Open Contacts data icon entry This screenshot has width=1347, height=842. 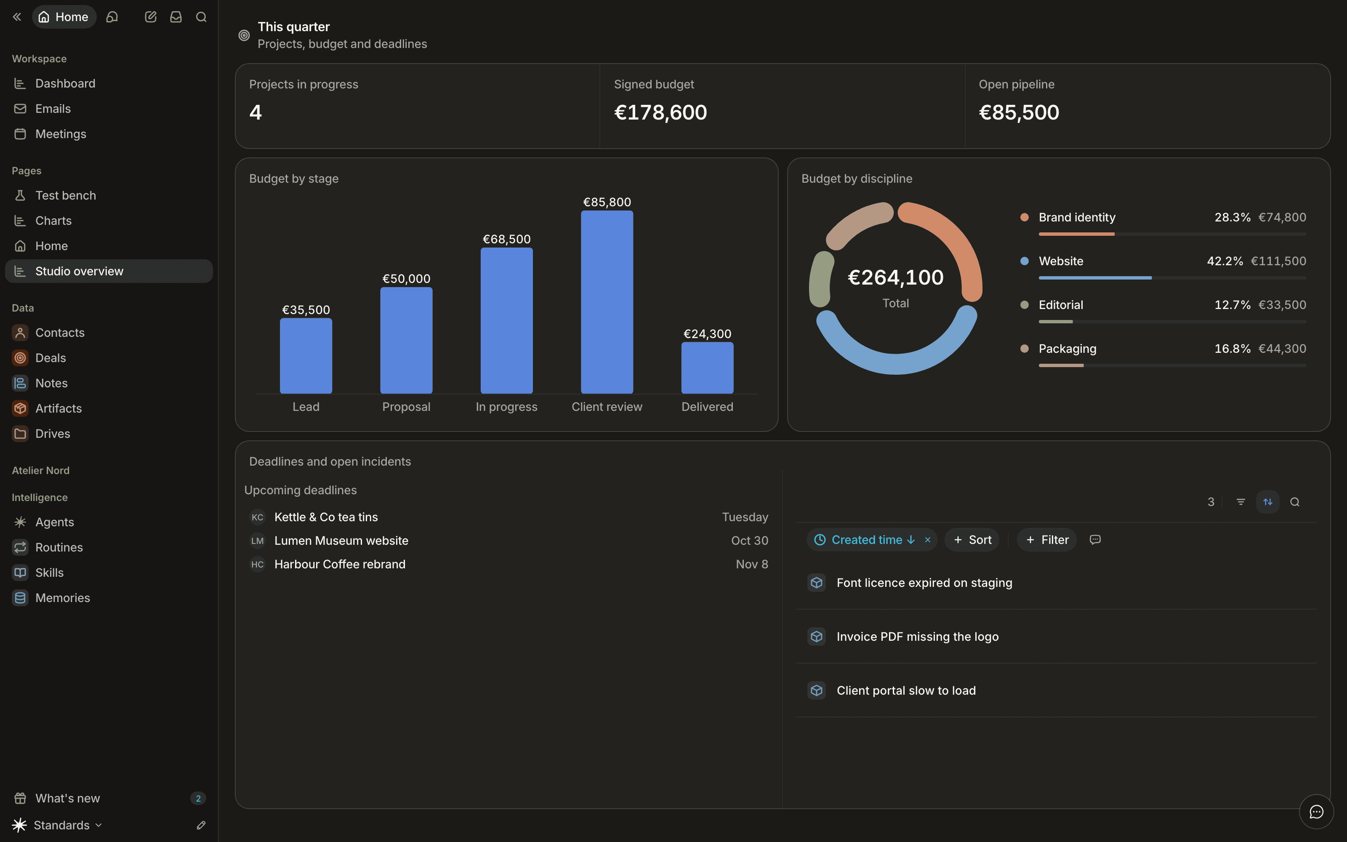tap(109, 333)
